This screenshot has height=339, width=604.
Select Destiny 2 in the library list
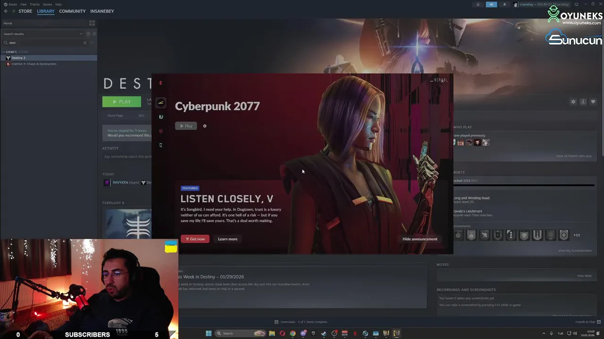(49, 58)
